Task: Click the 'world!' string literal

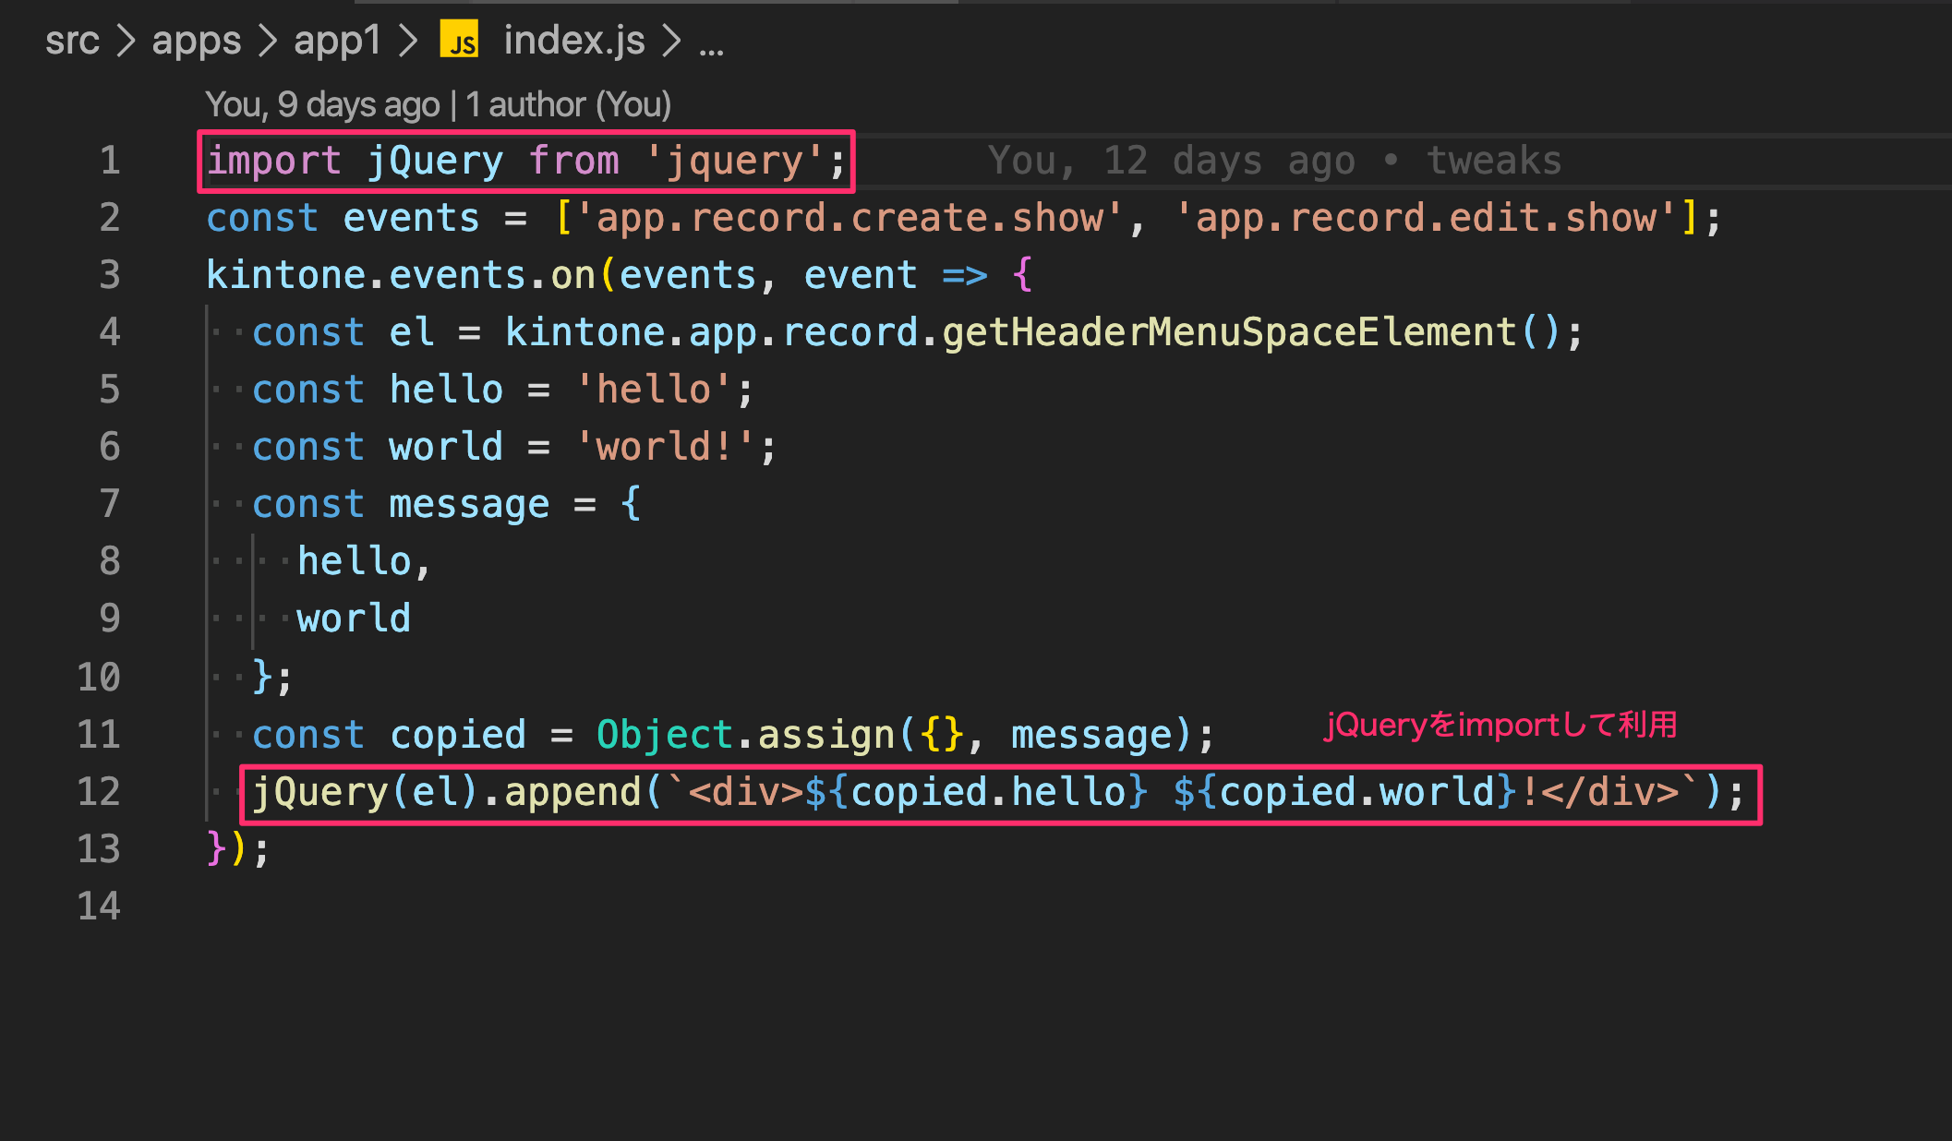Action: [665, 447]
